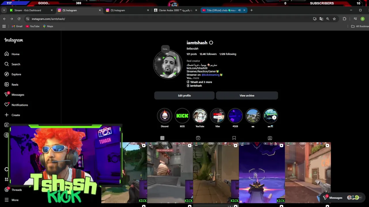Open the purple hexagon reel thumbnail
This screenshot has height=207, width=369.
(x=262, y=172)
